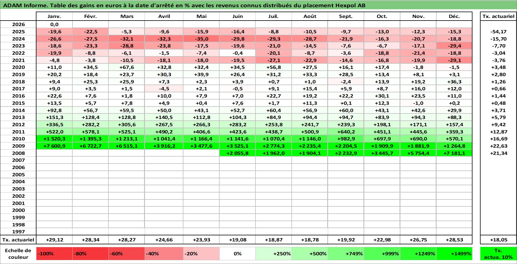Click the 0% white color scale swatch

[238, 254]
